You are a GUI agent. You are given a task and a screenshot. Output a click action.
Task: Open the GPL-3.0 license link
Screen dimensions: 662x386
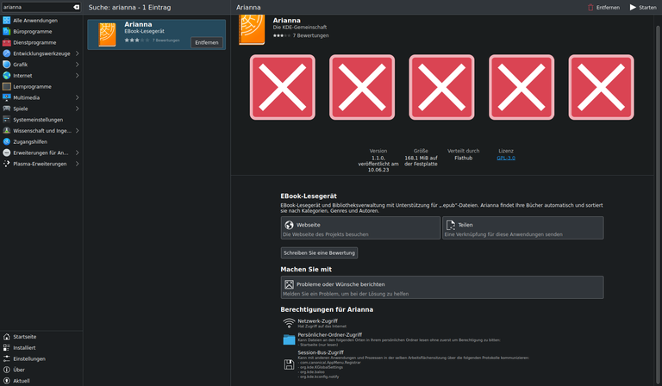506,158
